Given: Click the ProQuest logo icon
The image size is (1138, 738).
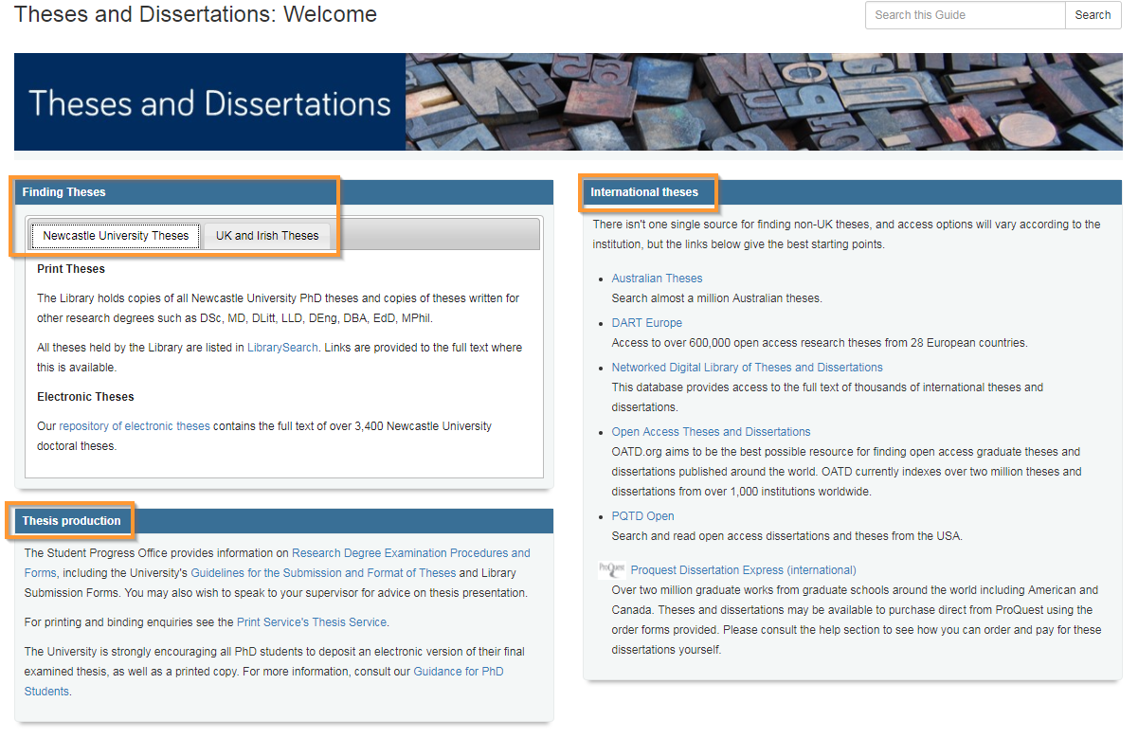Looking at the screenshot, I should [x=611, y=570].
